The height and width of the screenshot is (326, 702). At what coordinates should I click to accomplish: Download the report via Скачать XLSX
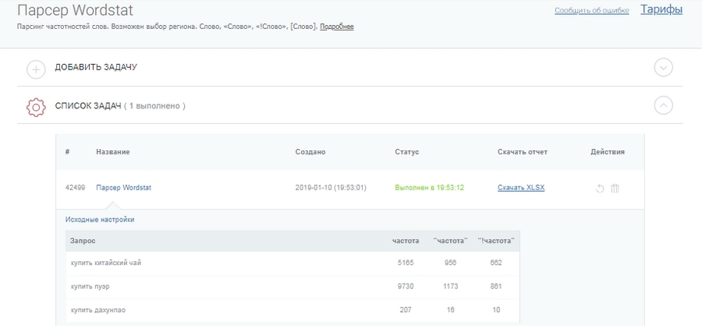[x=521, y=188]
